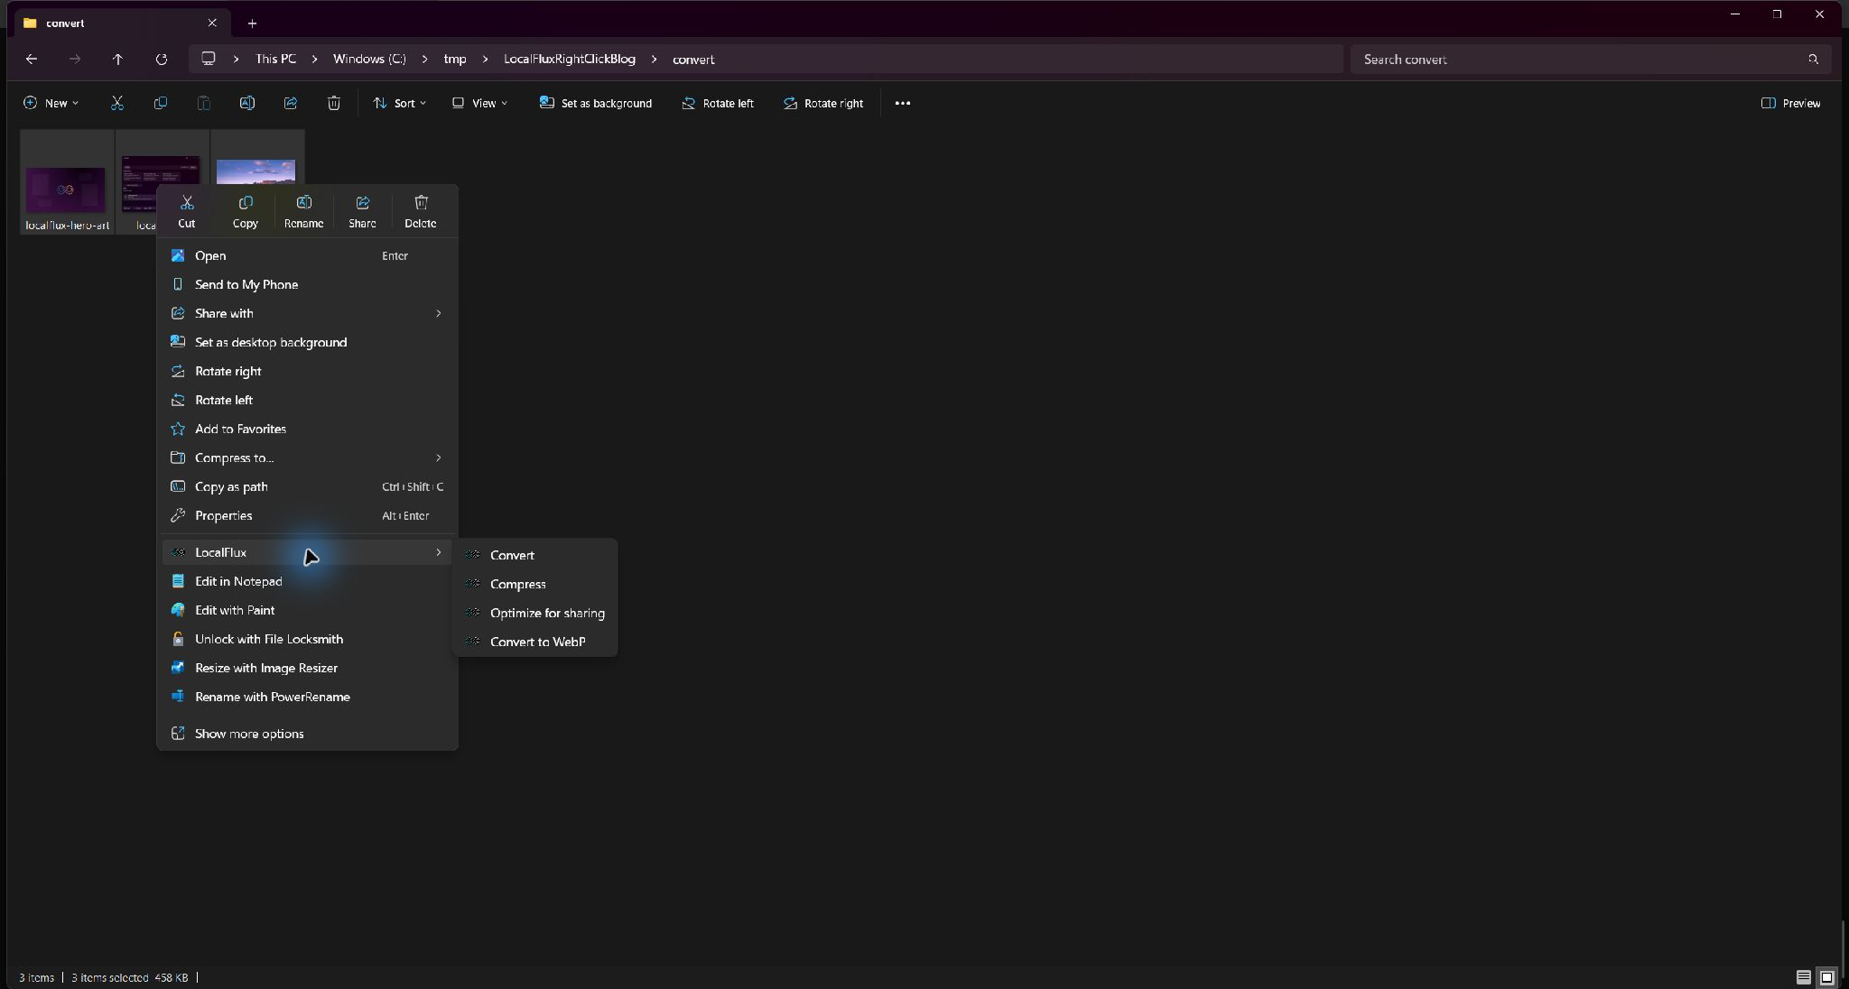The image size is (1849, 989).
Task: Expand chevron after Windows (C:) breadcrumb
Action: click(424, 59)
